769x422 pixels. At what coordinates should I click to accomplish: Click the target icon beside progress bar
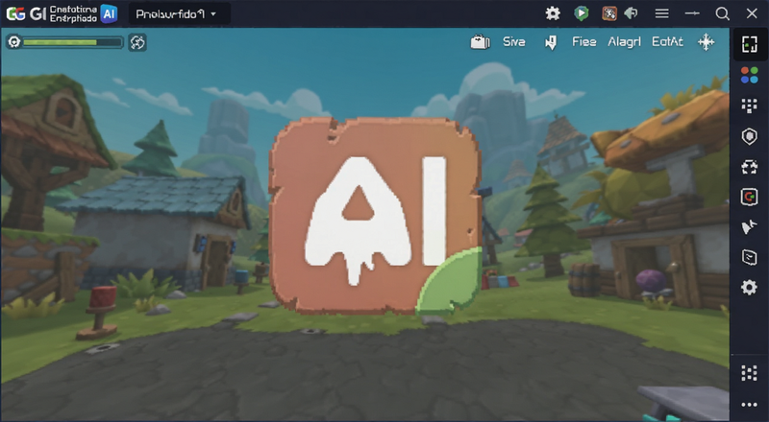14,42
